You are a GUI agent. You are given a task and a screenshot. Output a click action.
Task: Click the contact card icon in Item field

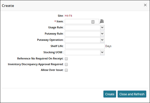93,22
